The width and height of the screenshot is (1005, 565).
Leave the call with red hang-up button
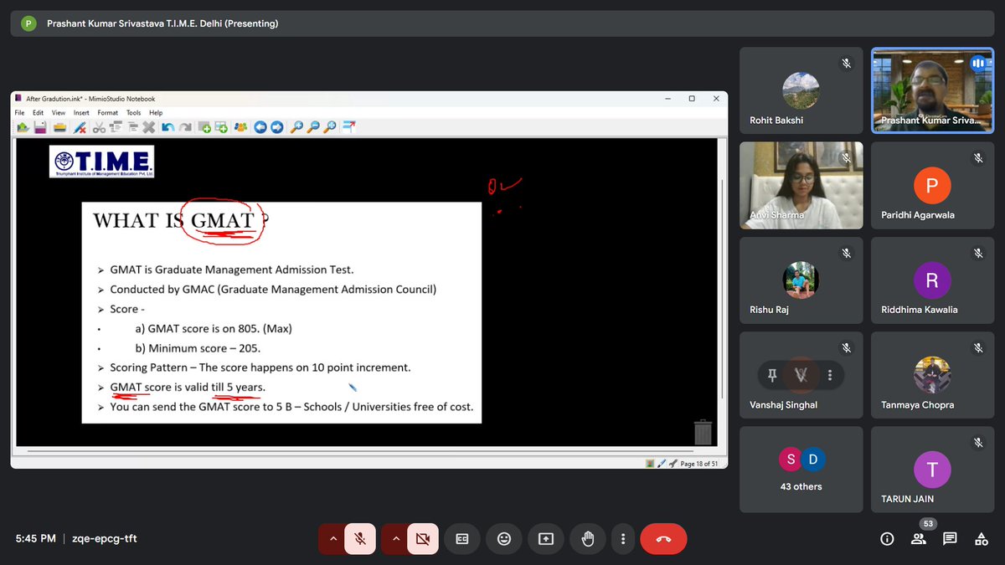[x=663, y=539]
